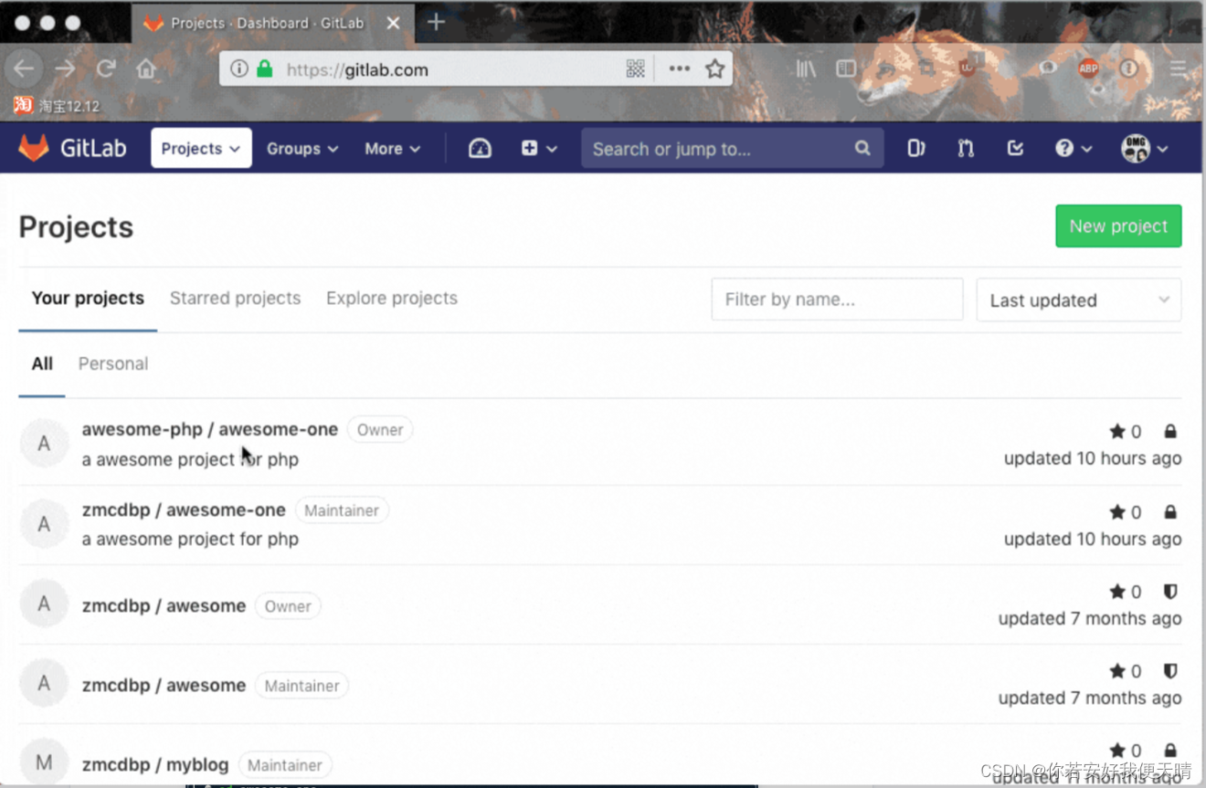Expand the Projects menu dropdown

point(200,148)
